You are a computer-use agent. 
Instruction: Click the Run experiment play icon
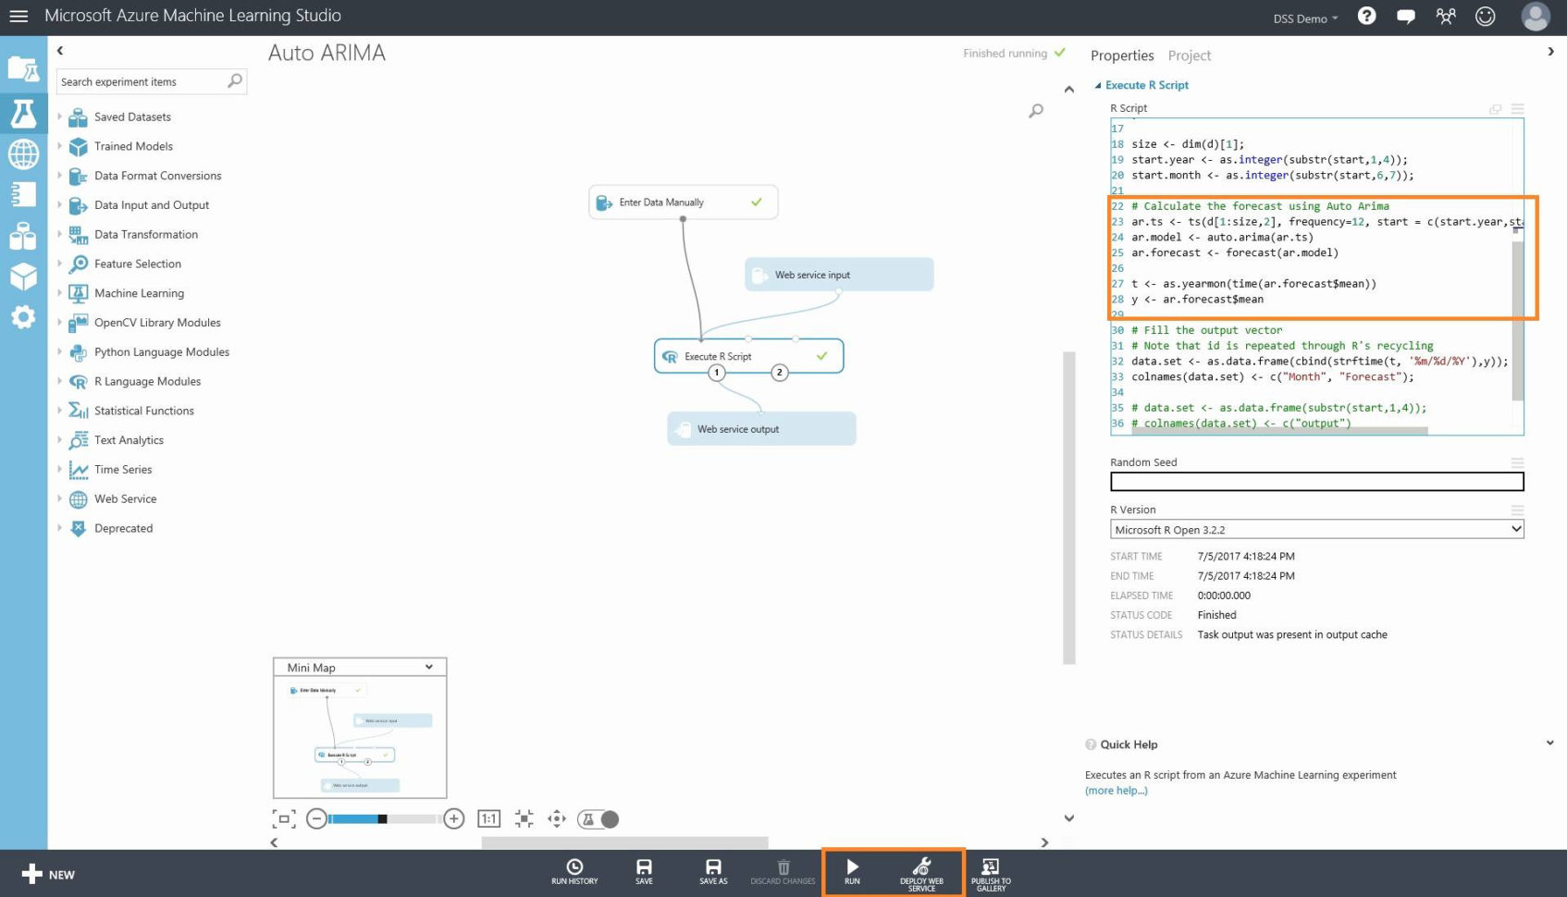[852, 868]
